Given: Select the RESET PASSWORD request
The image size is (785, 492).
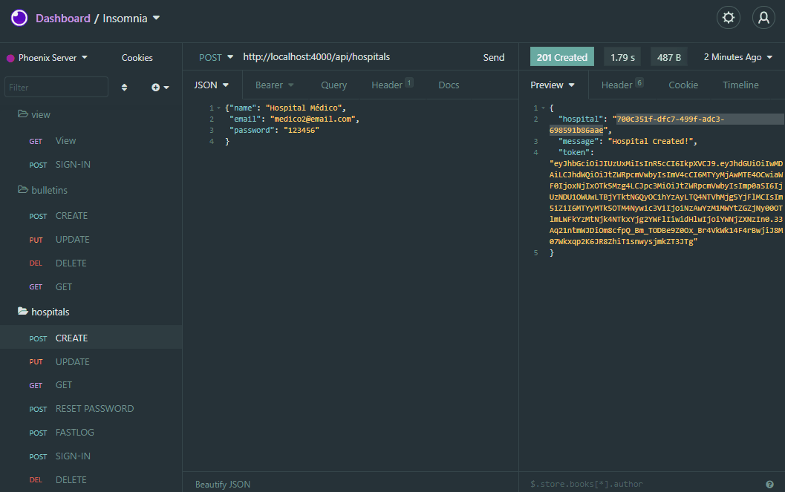Looking at the screenshot, I should coord(94,409).
